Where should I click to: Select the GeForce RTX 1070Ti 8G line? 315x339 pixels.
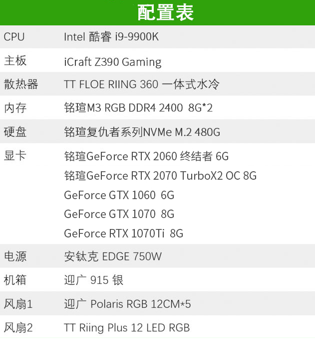[x=123, y=233]
